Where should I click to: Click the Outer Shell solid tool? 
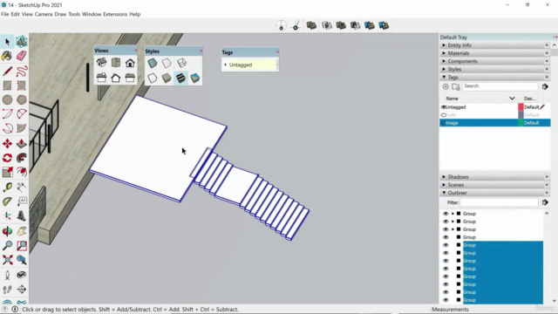pyautogui.click(x=311, y=25)
